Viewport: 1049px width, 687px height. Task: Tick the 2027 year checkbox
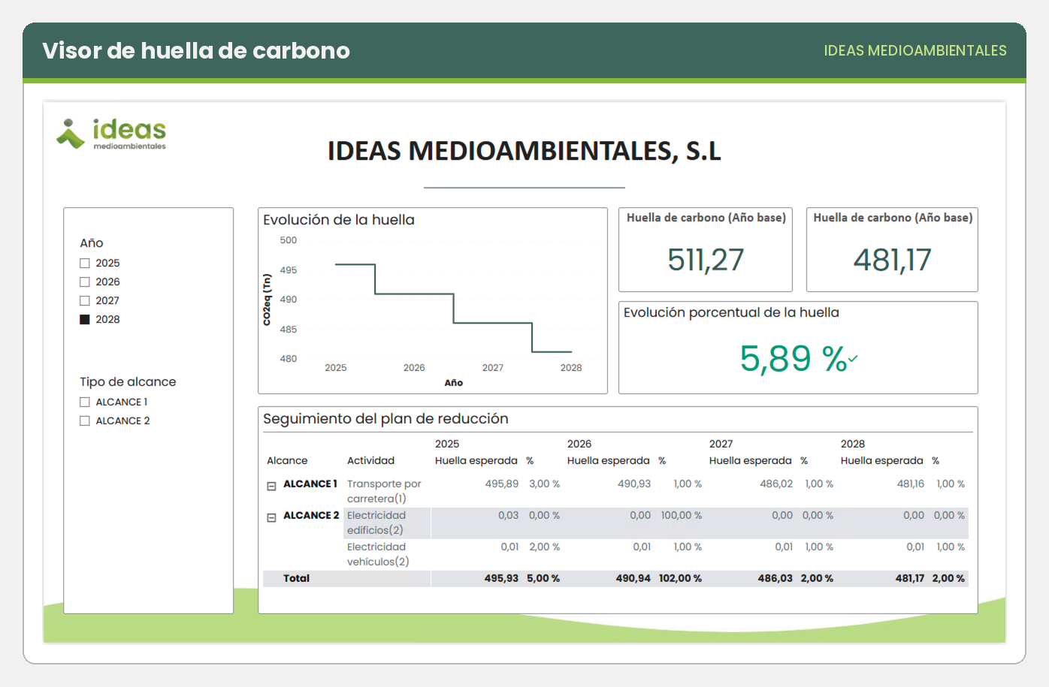pyautogui.click(x=85, y=301)
